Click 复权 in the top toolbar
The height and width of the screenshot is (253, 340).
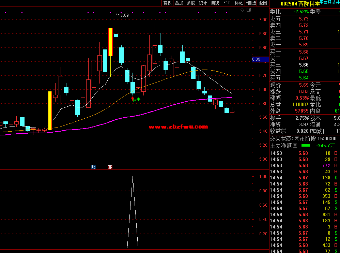pos(167,3)
